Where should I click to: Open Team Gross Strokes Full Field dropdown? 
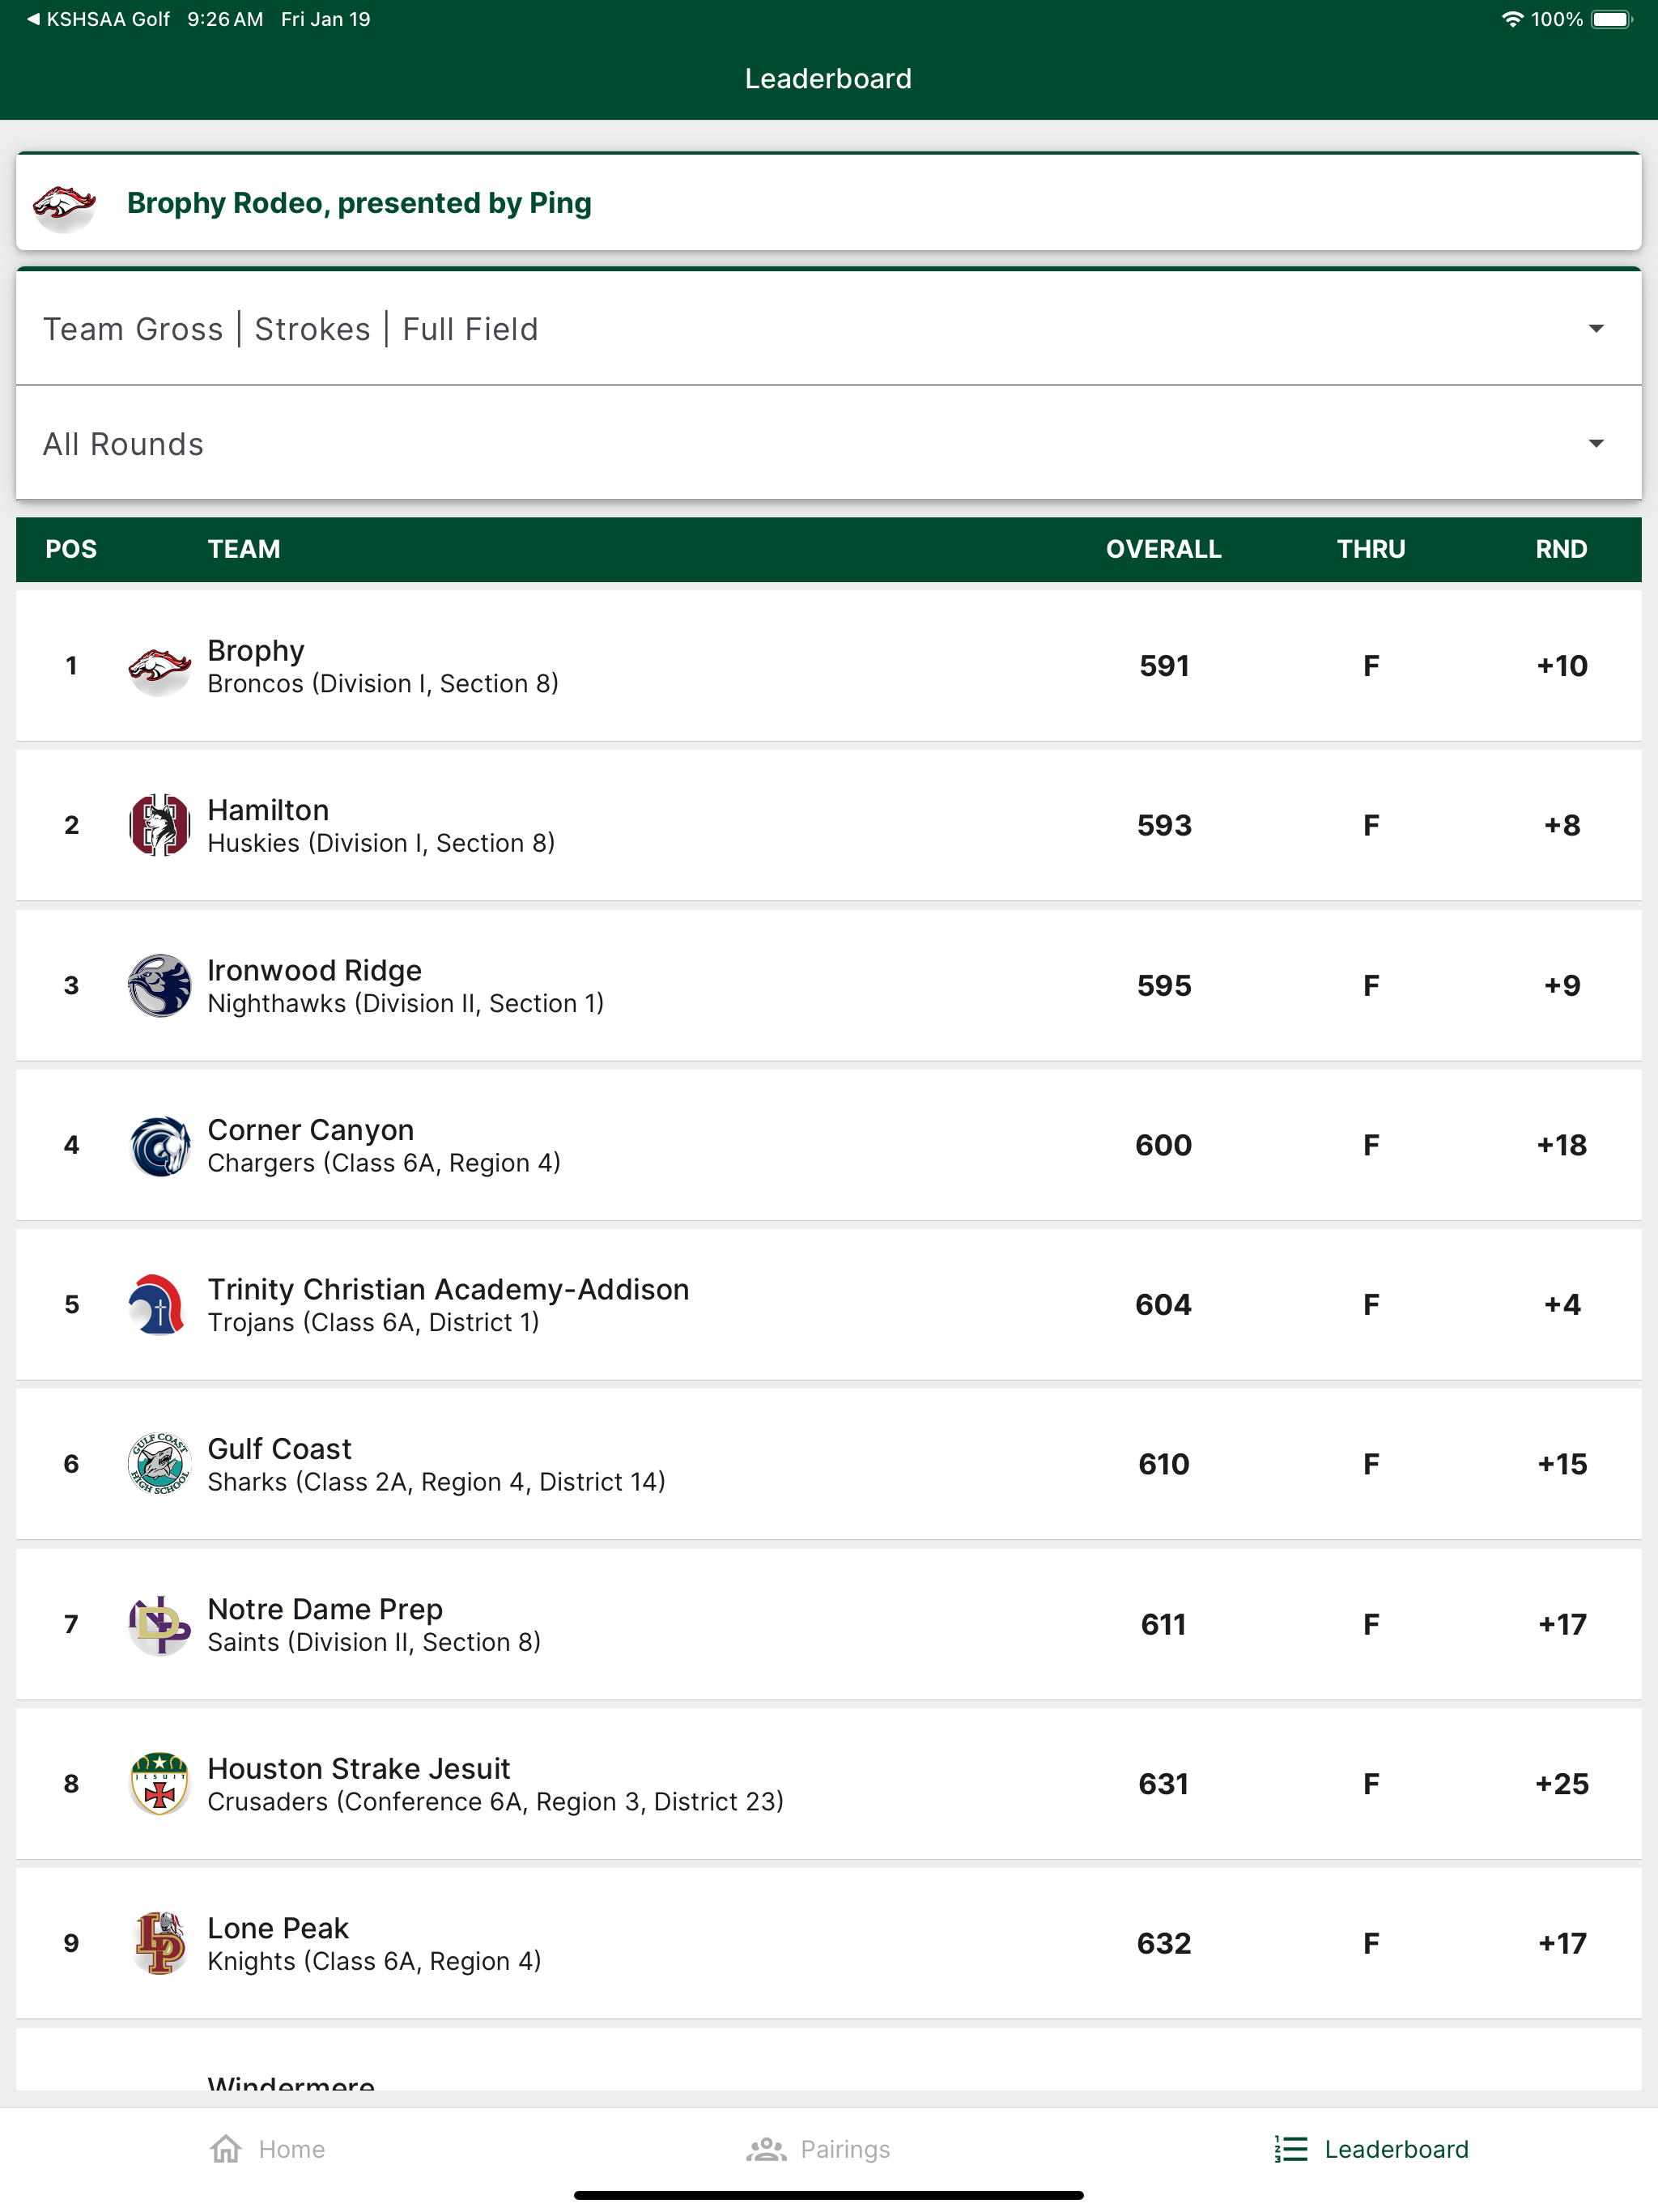point(828,328)
